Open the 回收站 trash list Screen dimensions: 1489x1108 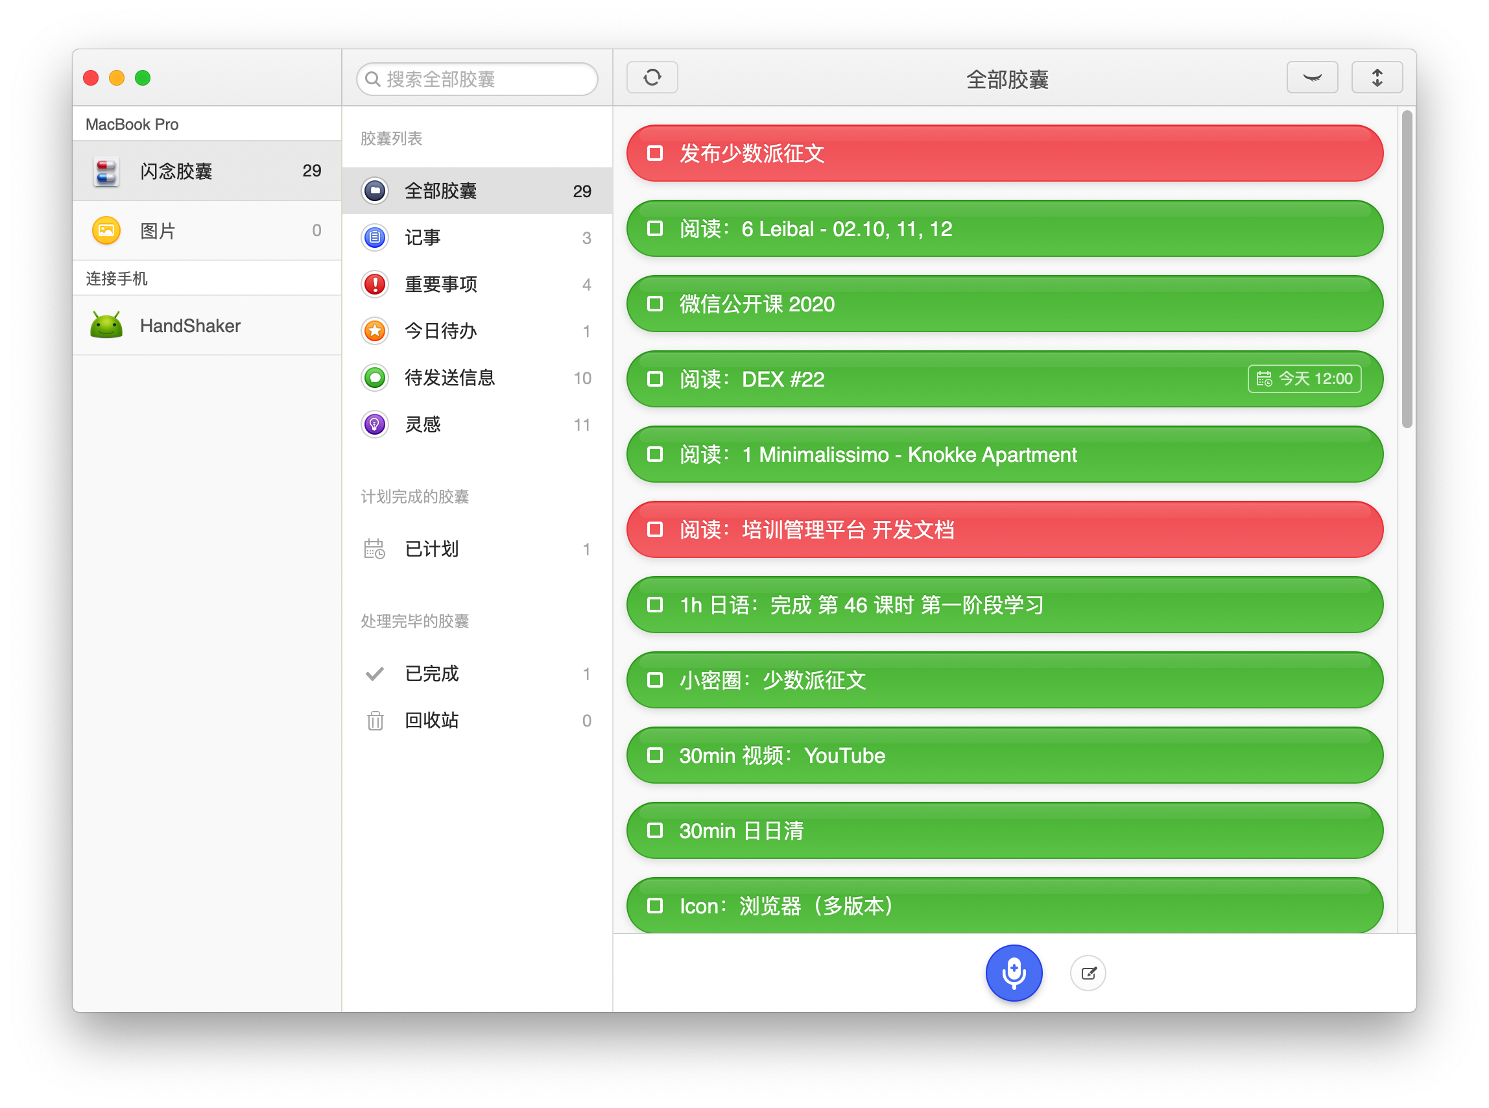[x=432, y=720]
